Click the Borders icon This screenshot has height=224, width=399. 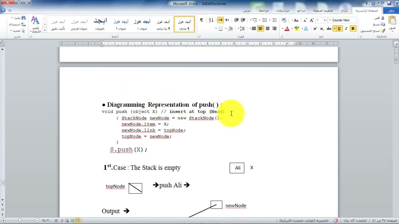pos(221,29)
